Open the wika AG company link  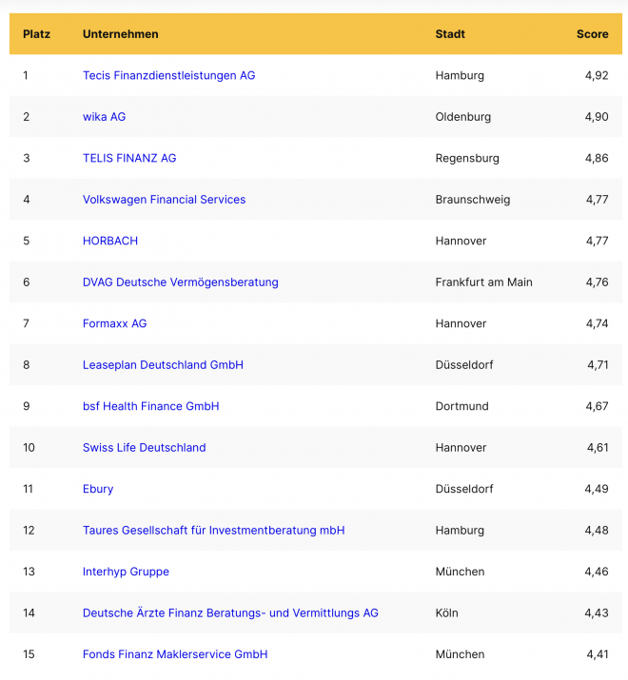click(104, 117)
